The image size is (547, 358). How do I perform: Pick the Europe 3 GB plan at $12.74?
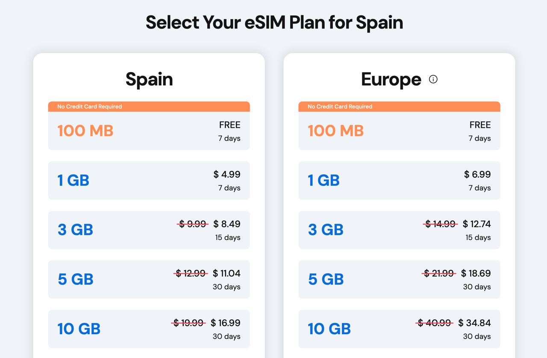(x=399, y=230)
